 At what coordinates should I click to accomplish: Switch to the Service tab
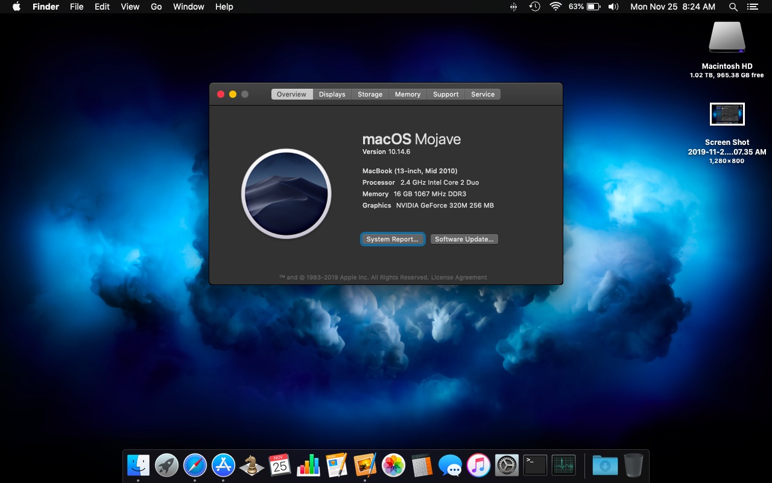[x=483, y=94]
